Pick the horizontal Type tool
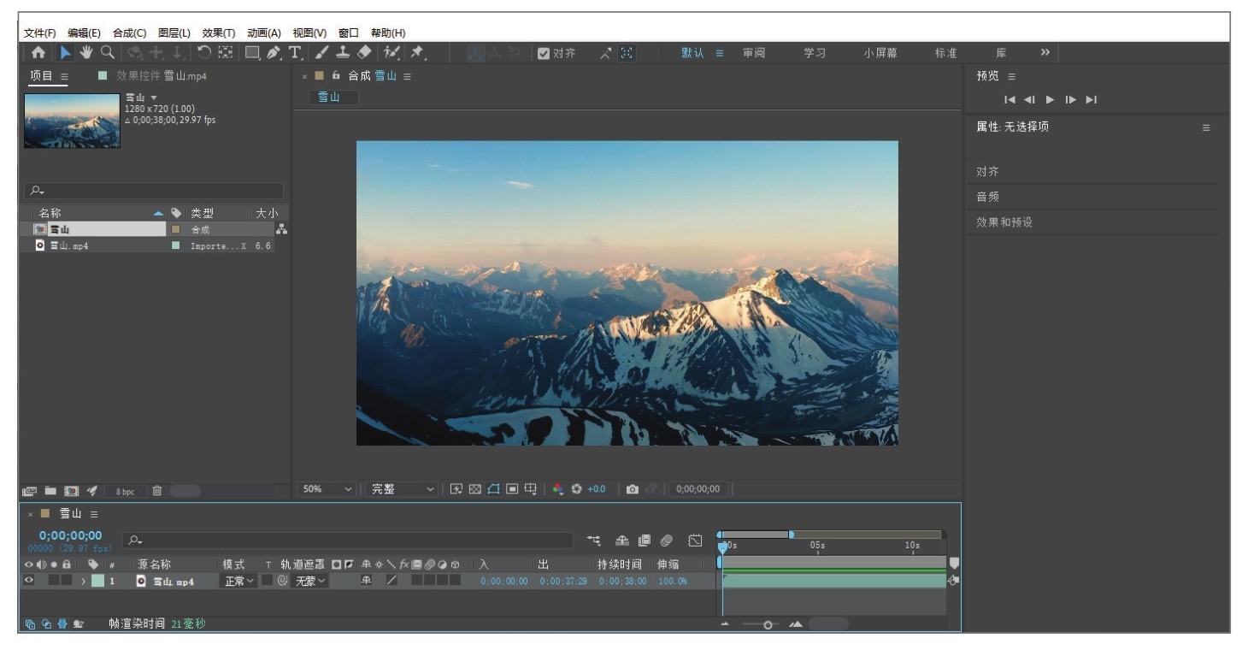1248x650 pixels. click(x=296, y=53)
